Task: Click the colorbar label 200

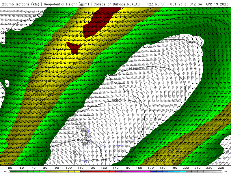Action: [x=186, y=168]
